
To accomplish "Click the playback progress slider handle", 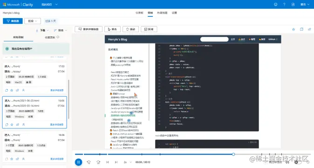I will tap(233, 154).
